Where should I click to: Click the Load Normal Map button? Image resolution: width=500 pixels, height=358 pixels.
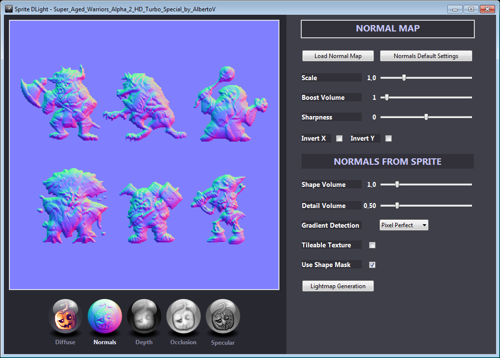(x=338, y=56)
